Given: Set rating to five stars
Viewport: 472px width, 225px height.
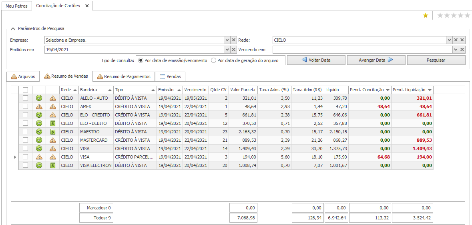Looking at the screenshot, I should coord(467,16).
